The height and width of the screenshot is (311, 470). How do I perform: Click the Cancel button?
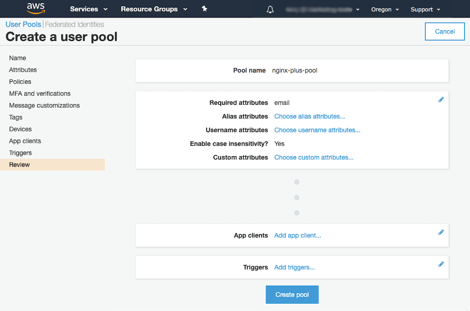click(445, 32)
